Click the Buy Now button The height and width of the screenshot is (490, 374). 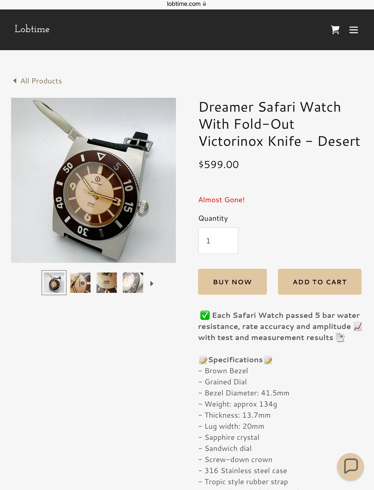[233, 282]
